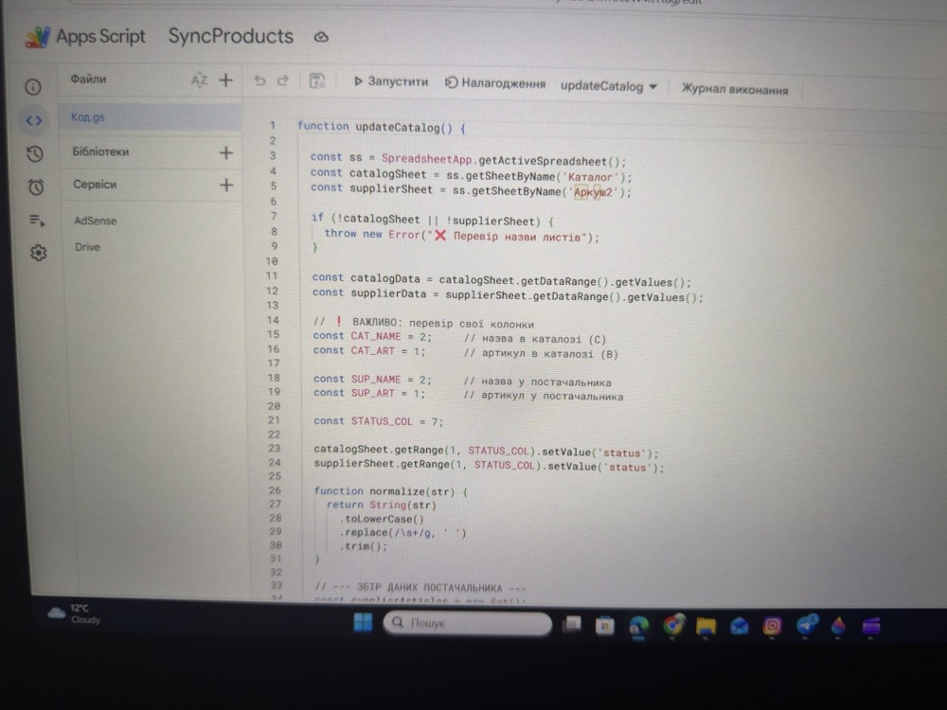Add a new file with plus icon

tap(226, 80)
